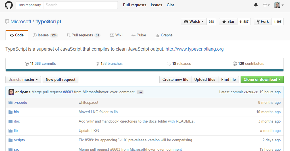Click Issues in top navigation
290x151 pixels.
[x=157, y=5]
